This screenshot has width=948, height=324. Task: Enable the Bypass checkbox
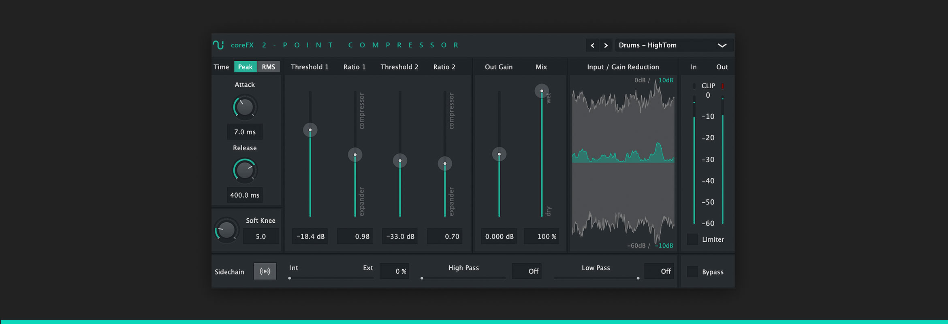692,272
